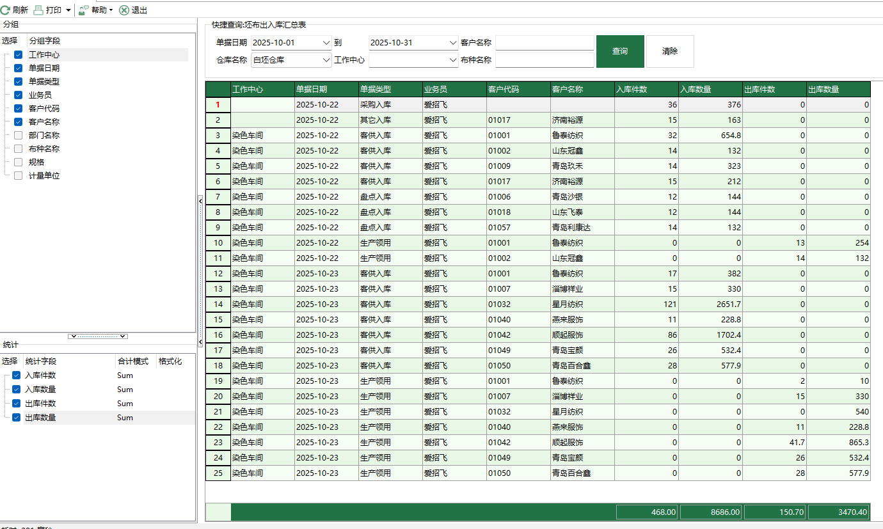Open the start date 单据日期 dropdown

(325, 42)
